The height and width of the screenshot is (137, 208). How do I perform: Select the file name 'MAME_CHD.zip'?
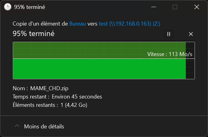tap(49, 88)
